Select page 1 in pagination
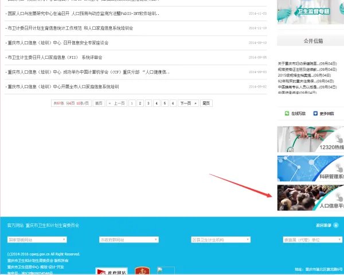Image resolution: width=344 pixels, height=275 pixels. [x=132, y=103]
